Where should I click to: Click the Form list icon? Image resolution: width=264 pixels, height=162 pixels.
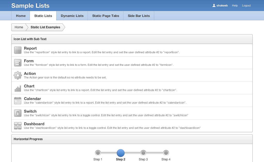pos(18,63)
